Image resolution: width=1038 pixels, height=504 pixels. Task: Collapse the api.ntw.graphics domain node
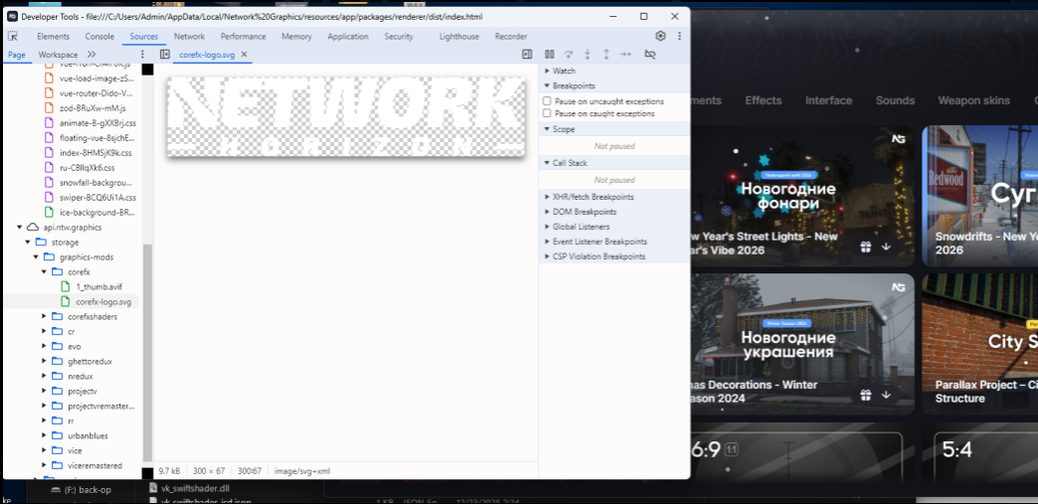tap(20, 227)
